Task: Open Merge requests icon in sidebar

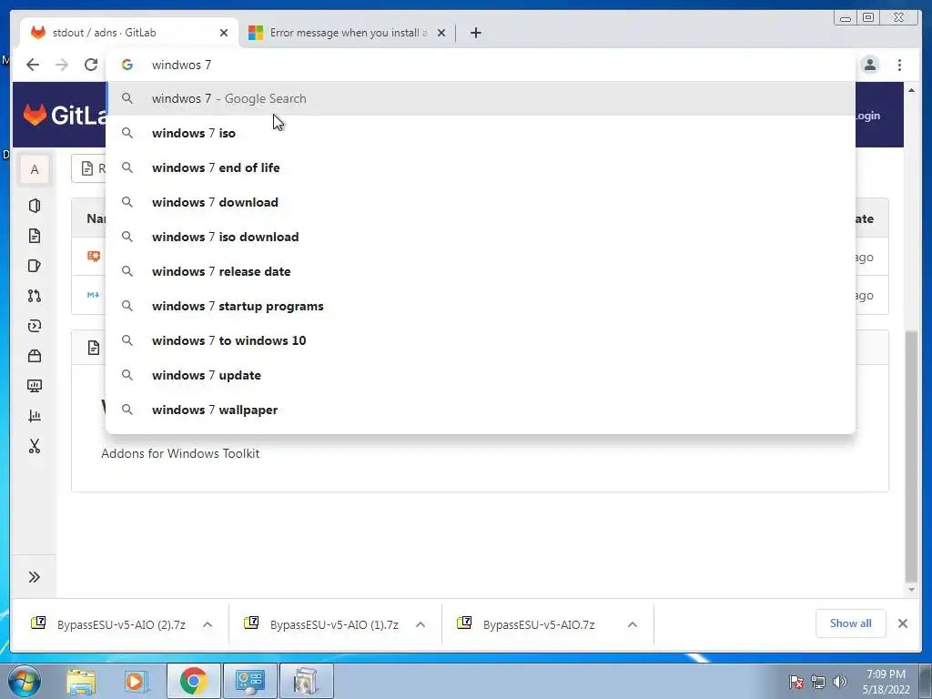Action: 35,296
